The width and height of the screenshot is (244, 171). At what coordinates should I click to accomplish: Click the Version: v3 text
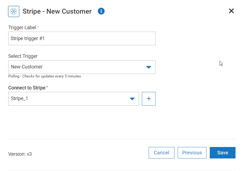[x=20, y=154]
